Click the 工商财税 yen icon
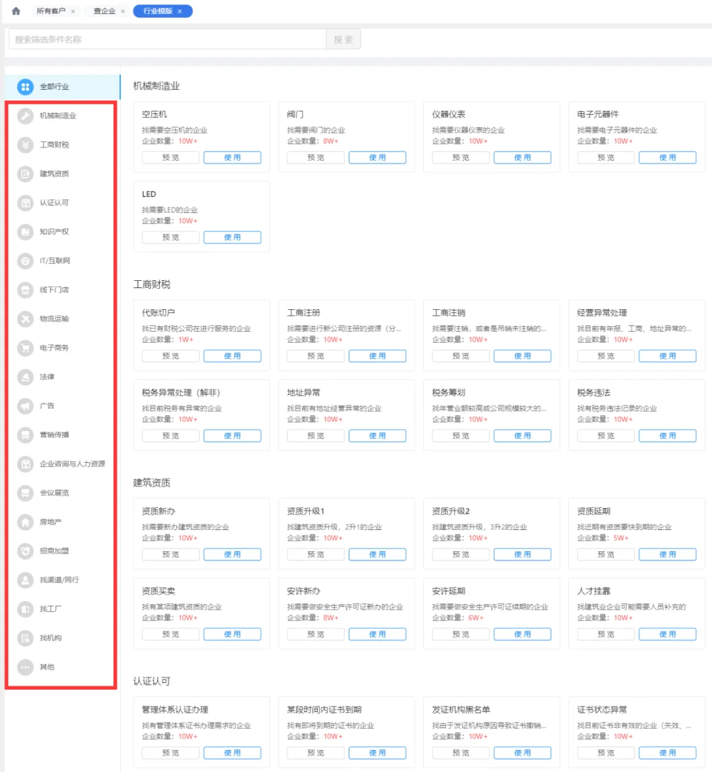 (25, 145)
